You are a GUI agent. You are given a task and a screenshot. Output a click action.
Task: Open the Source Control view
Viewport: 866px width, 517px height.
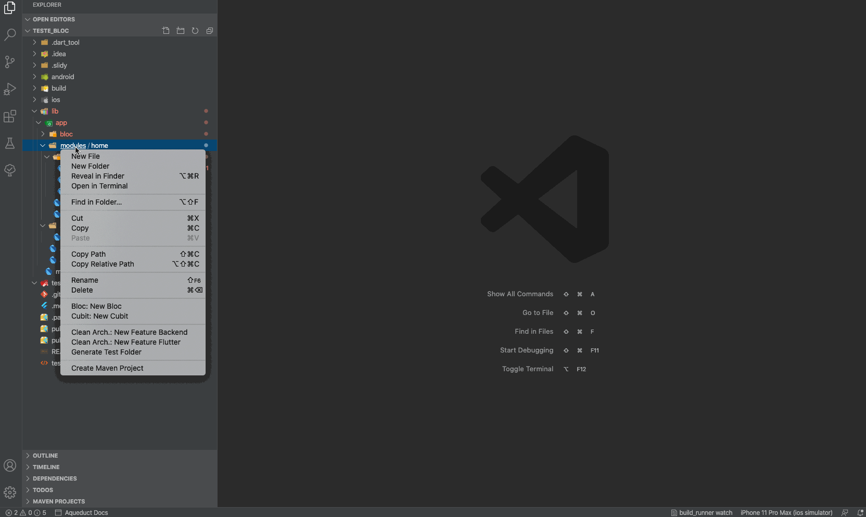(x=10, y=62)
